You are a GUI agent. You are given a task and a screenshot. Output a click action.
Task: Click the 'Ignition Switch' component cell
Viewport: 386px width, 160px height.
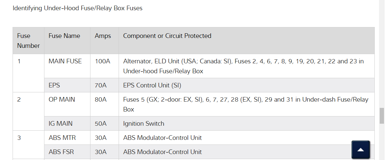pyautogui.click(x=143, y=124)
